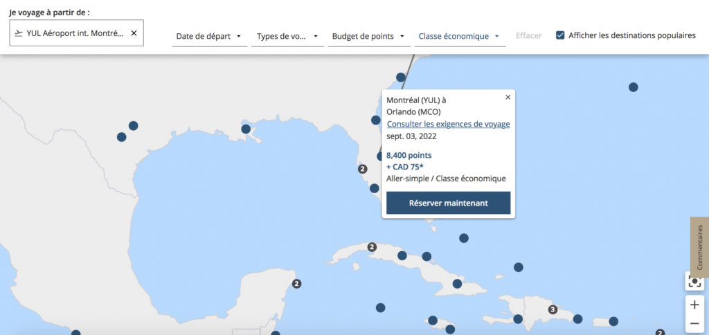Open the Commentaires feedback tab

(x=699, y=247)
